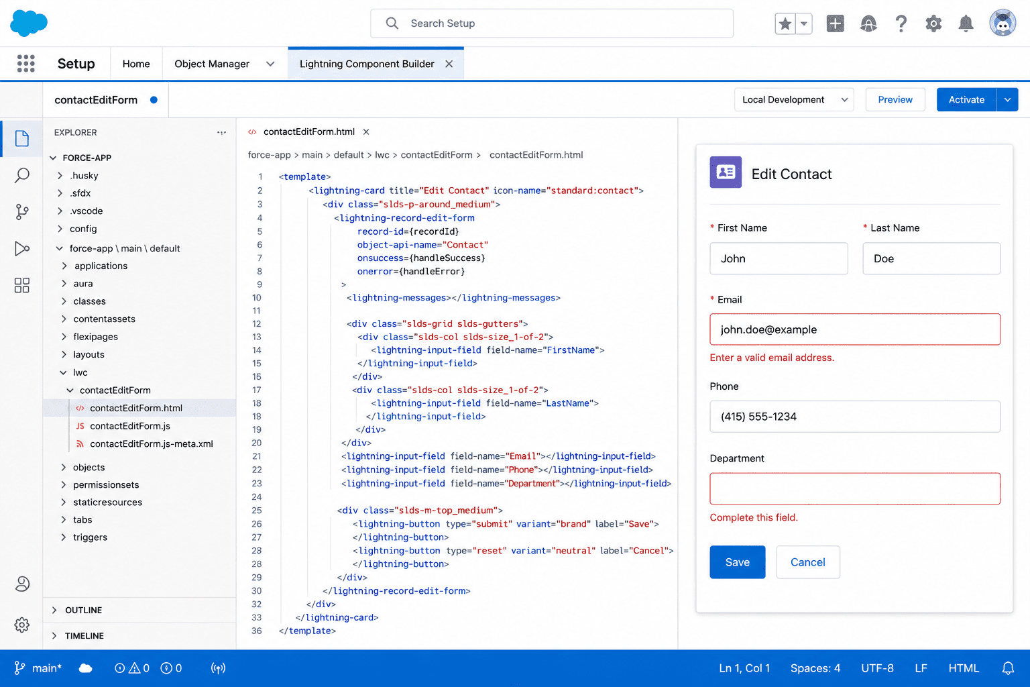1030x687 pixels.
Task: Open the App Launcher grid icon
Action: click(x=25, y=64)
